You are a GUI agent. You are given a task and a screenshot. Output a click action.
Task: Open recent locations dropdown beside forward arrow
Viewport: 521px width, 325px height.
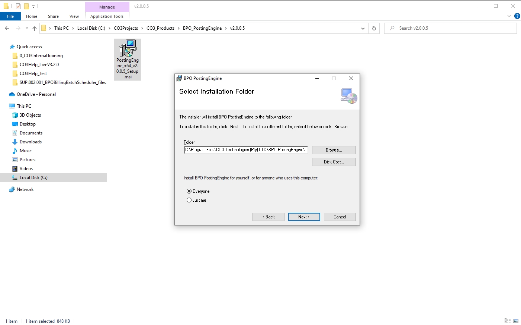coord(27,28)
